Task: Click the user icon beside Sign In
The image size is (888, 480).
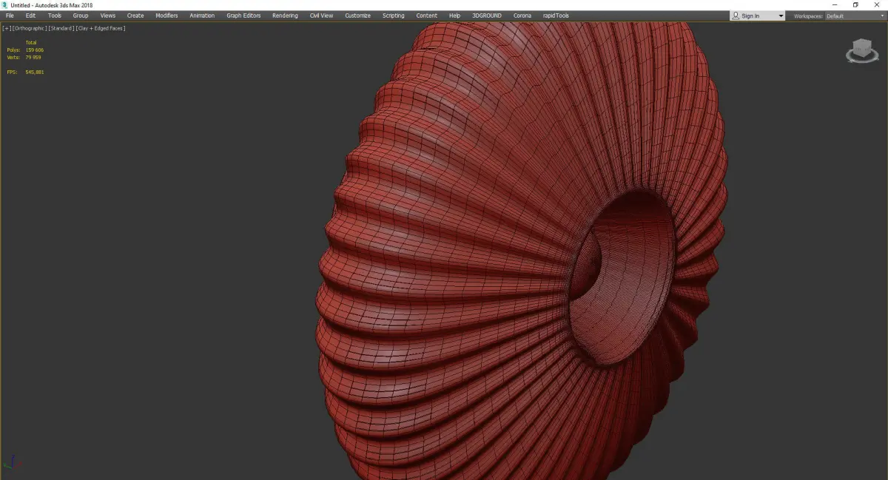Action: pos(736,16)
